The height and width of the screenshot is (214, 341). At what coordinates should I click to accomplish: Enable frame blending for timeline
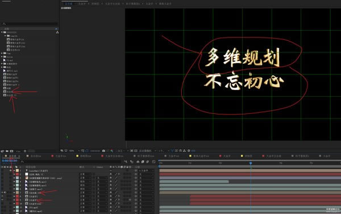(143, 162)
